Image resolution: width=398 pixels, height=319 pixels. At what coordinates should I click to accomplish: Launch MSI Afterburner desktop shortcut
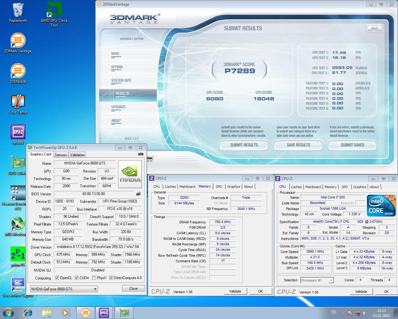tap(15, 227)
